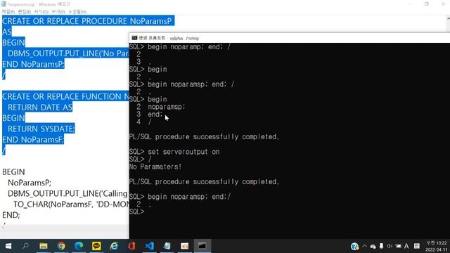Open the PowerPoint taskbar icon
Image resolution: width=450 pixels, height=253 pixels.
tap(184, 246)
